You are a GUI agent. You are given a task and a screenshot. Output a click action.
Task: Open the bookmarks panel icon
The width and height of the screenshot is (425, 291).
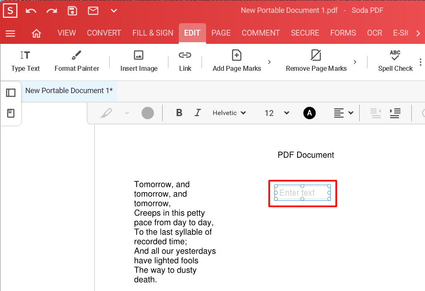[x=11, y=113]
